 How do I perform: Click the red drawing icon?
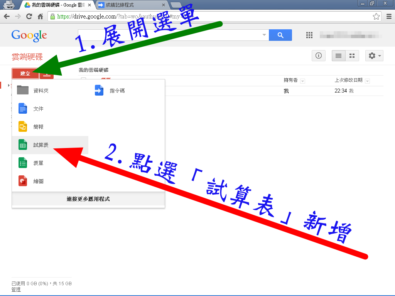point(23,181)
